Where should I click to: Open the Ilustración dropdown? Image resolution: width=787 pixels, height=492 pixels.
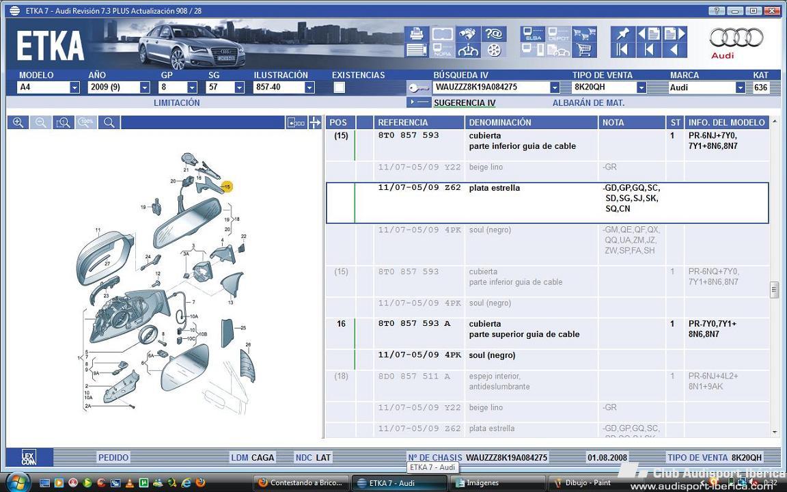(309, 87)
